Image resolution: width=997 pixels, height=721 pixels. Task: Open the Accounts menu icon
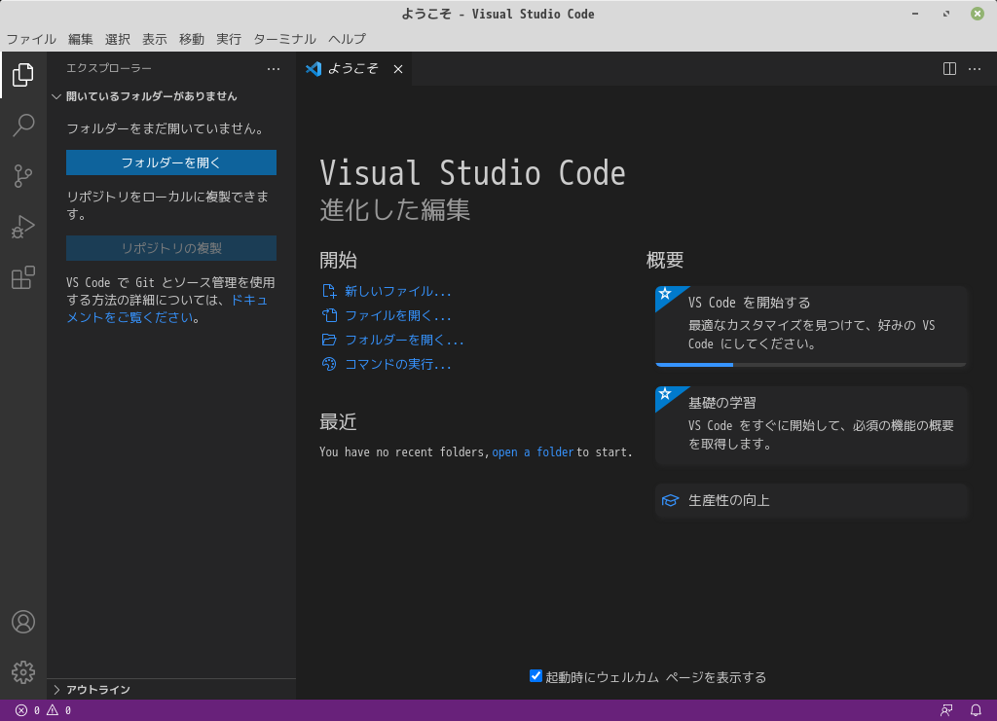(23, 622)
